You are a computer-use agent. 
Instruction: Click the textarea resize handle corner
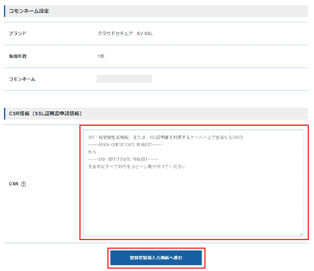301,234
